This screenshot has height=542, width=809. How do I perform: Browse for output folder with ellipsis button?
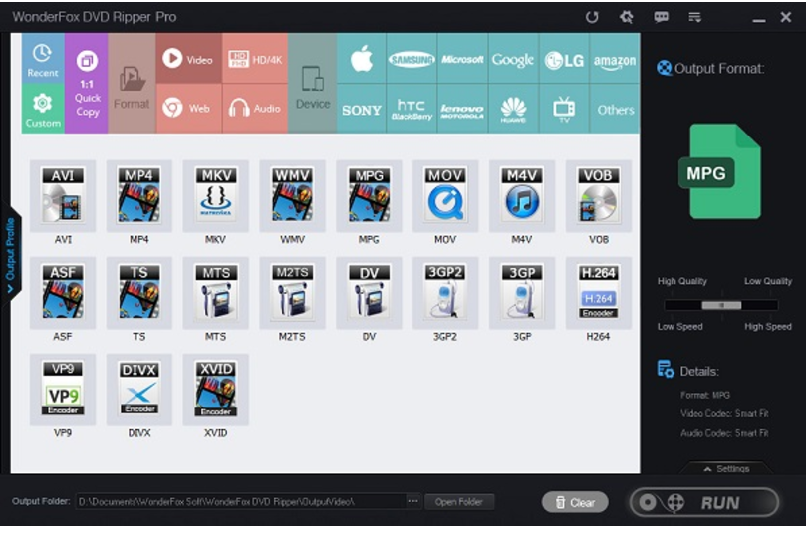coord(413,501)
